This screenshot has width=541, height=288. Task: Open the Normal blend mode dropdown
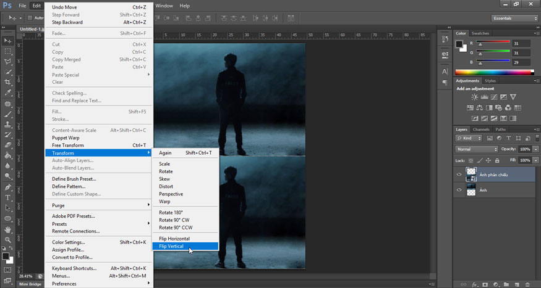click(x=477, y=149)
